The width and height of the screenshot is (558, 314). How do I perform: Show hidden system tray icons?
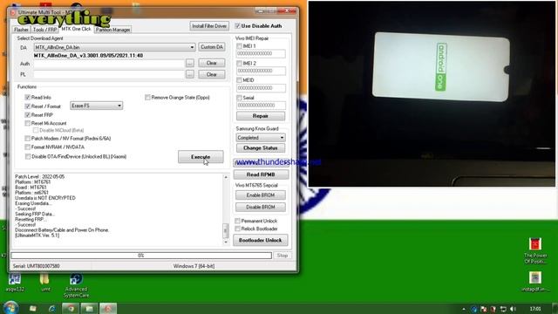[463, 309]
